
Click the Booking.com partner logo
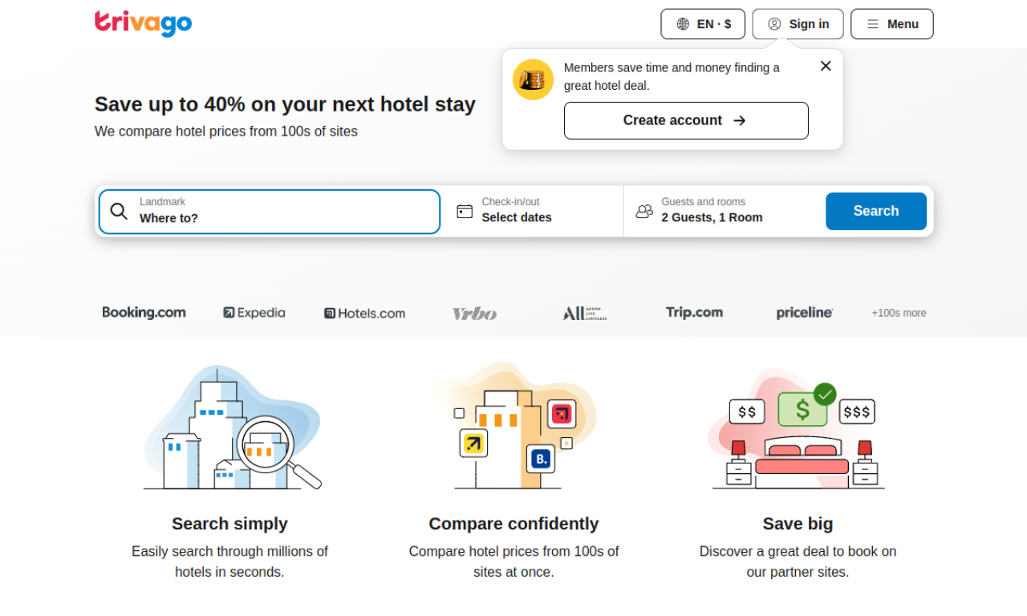click(x=144, y=313)
